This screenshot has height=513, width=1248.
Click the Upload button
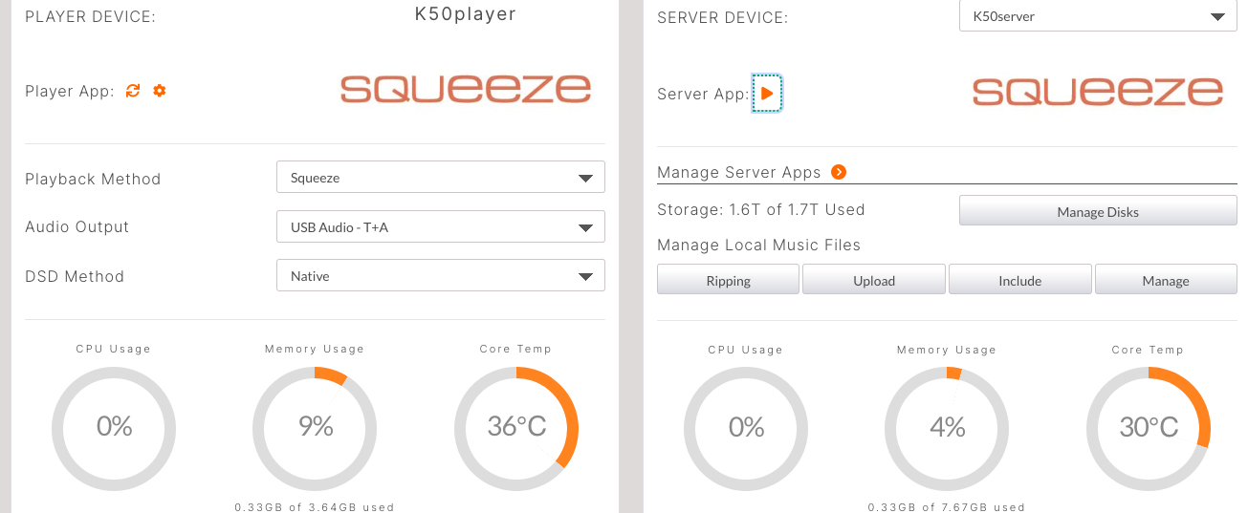coord(874,281)
